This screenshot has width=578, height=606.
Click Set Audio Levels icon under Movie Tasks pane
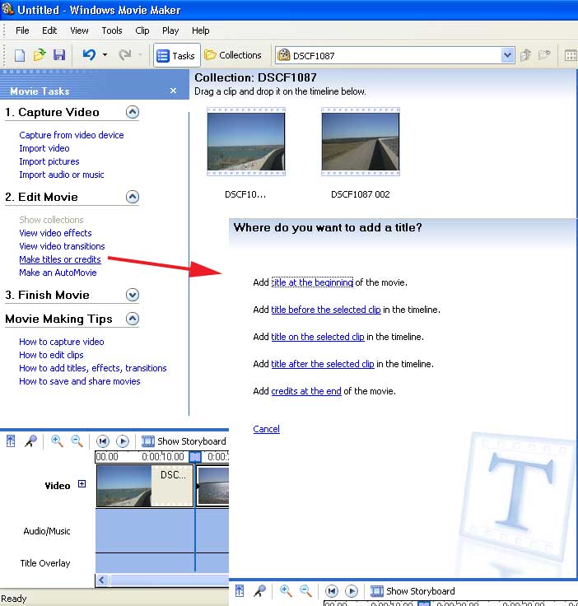coord(11,441)
